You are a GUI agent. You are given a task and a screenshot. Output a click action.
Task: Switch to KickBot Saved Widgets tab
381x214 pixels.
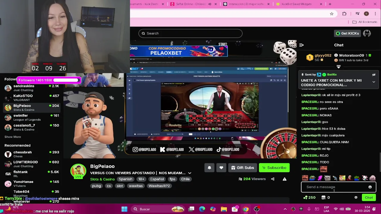(299, 4)
